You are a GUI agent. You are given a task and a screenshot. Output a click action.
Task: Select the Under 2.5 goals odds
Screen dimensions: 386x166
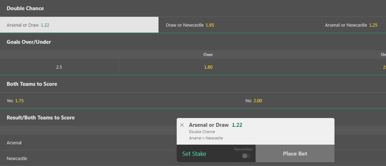tap(384, 67)
